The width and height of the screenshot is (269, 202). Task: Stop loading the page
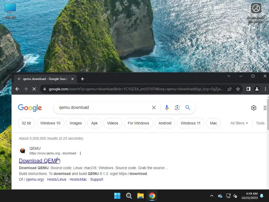pyautogui.click(x=34, y=89)
